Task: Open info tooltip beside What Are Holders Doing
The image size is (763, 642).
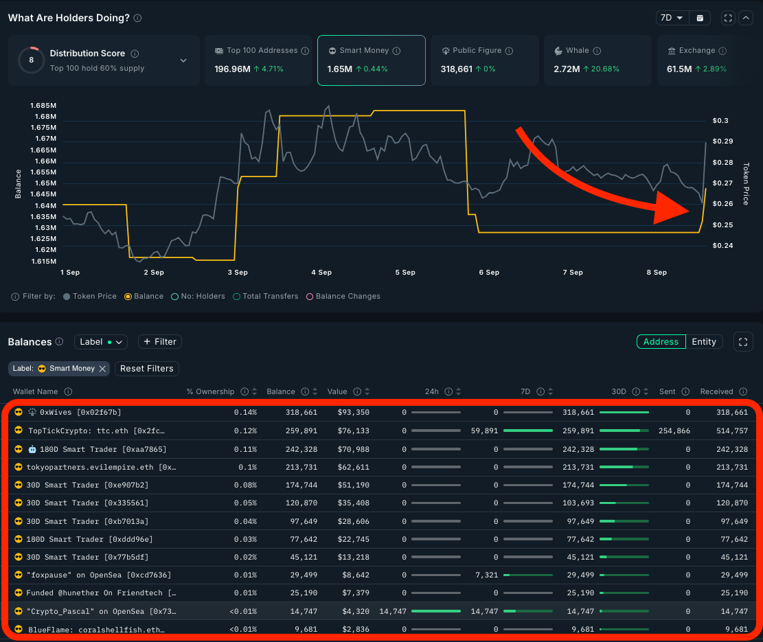Action: (x=138, y=18)
